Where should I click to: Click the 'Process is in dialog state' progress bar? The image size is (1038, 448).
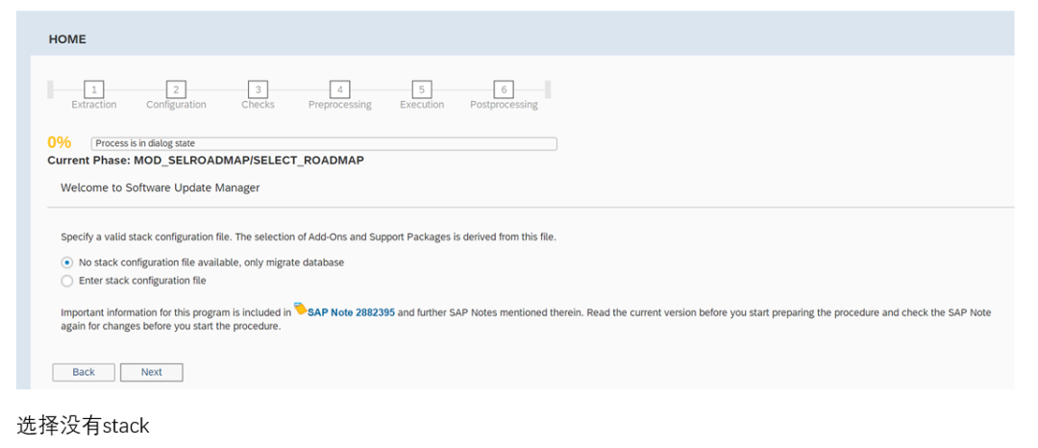[x=324, y=143]
